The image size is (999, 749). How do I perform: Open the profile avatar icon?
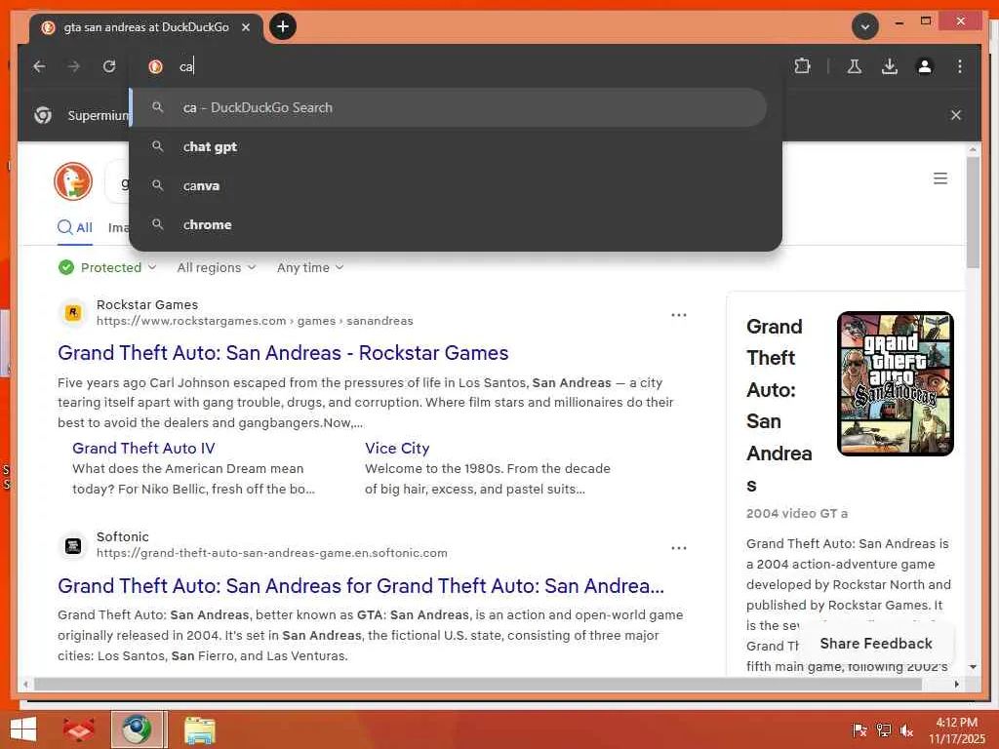pyautogui.click(x=925, y=66)
